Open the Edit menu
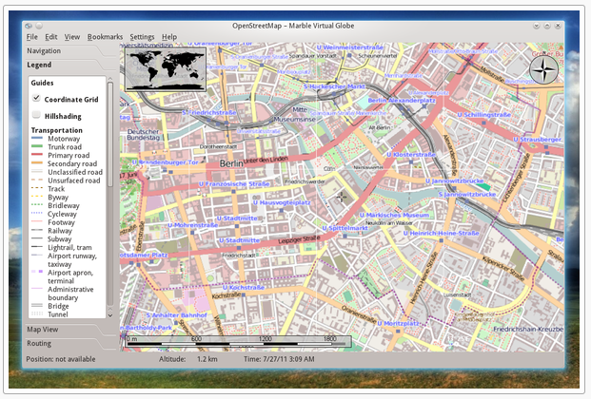591x399 pixels. [50, 37]
